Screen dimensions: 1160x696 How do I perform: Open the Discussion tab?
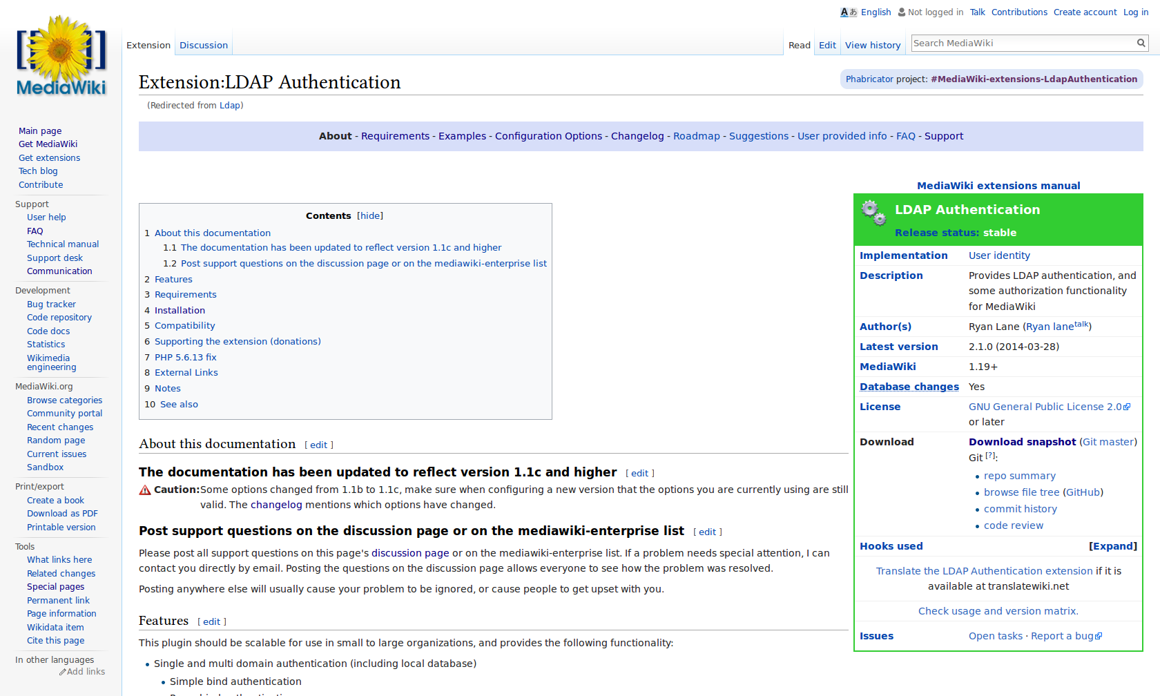tap(204, 46)
